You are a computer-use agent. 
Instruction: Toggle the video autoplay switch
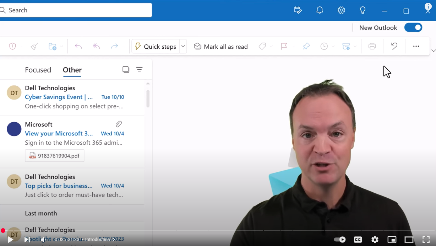(340, 240)
